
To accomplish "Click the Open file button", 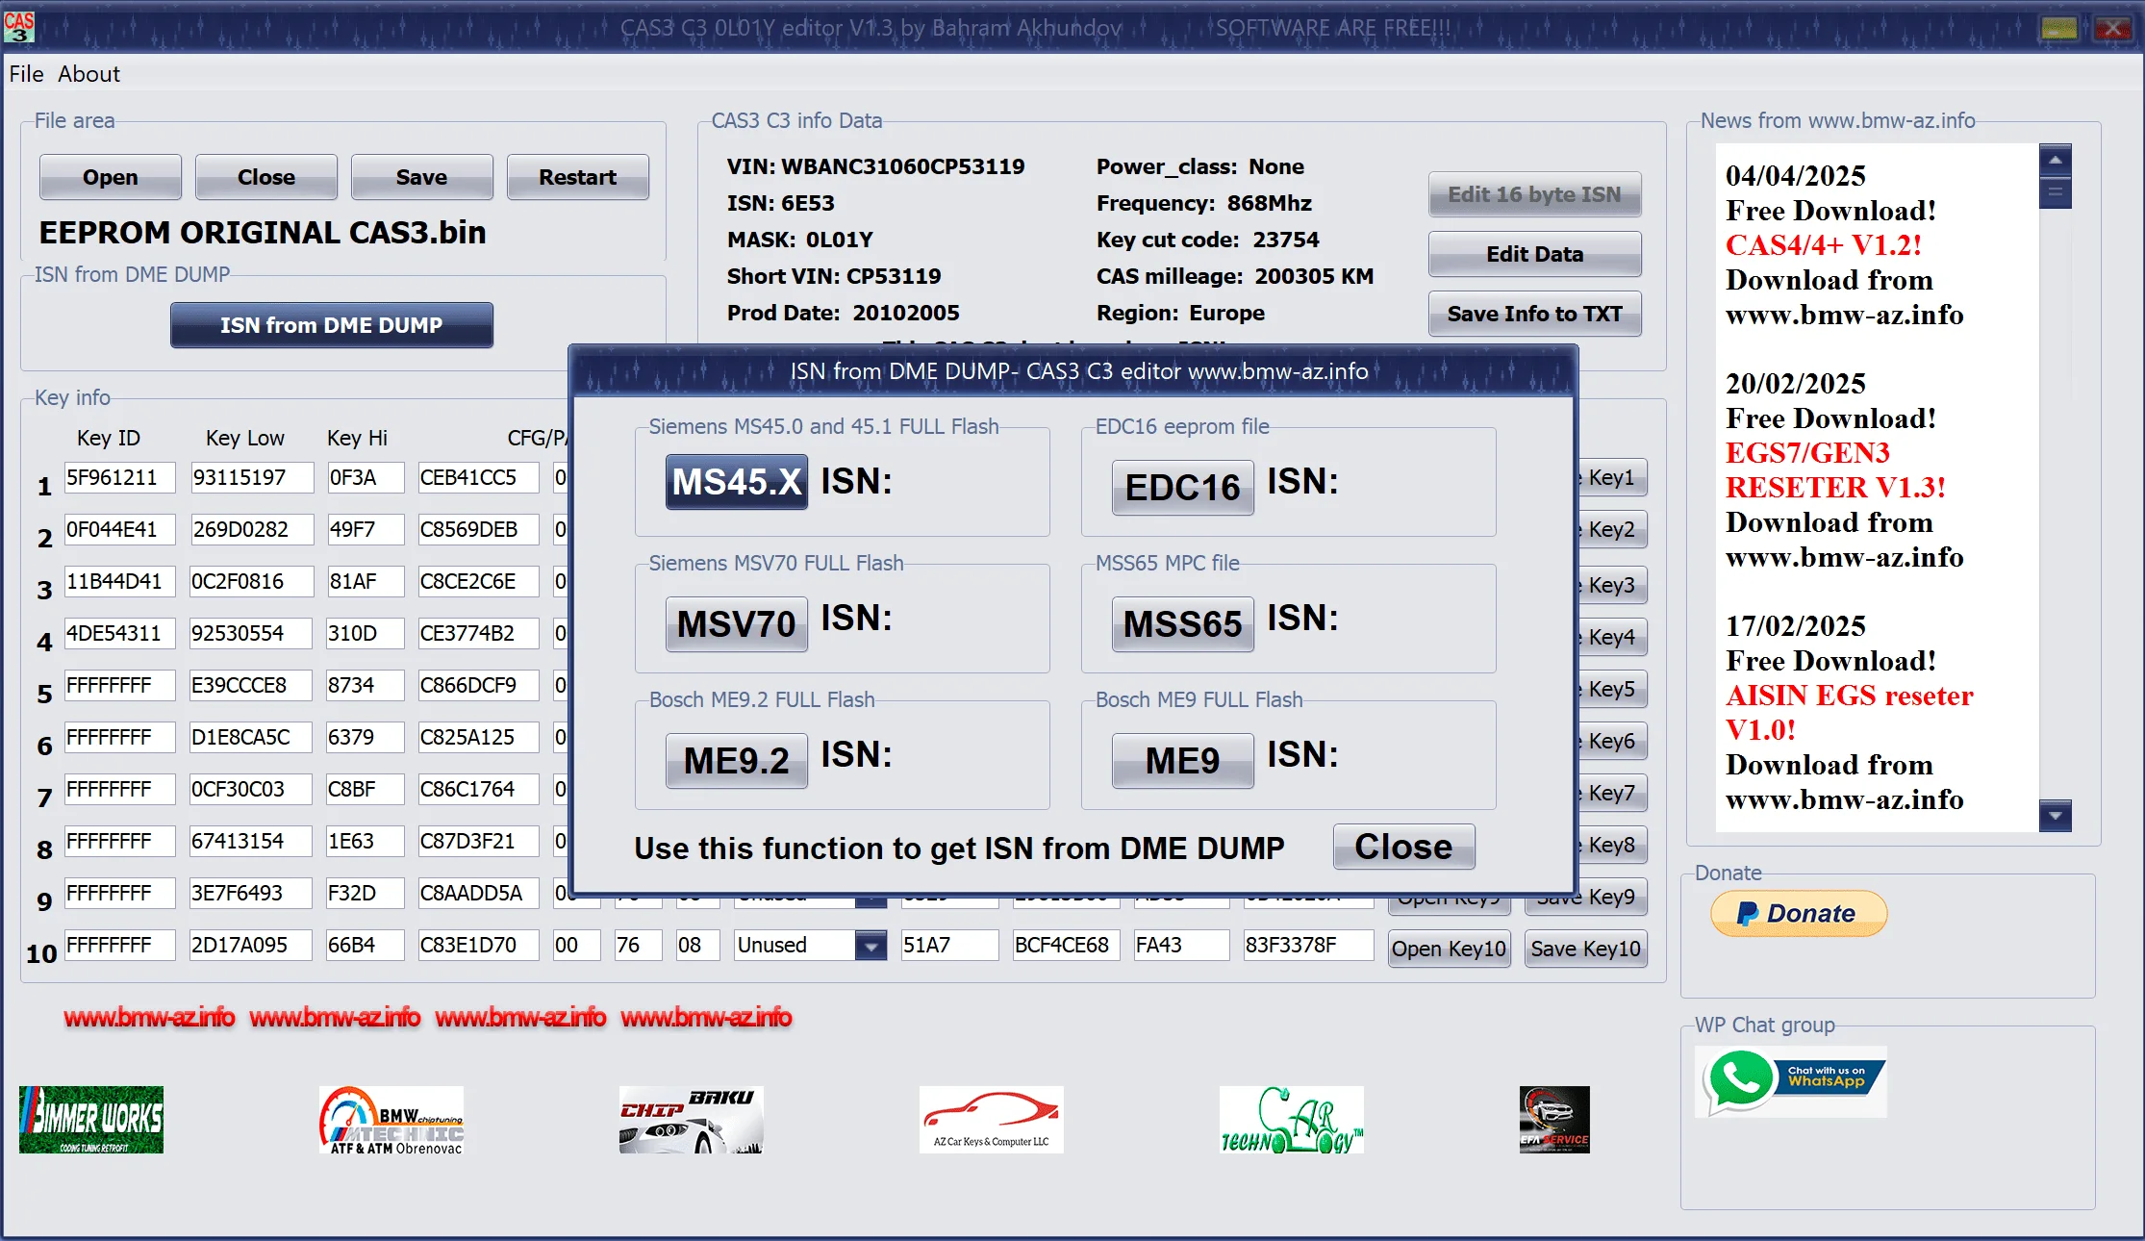I will [x=111, y=177].
